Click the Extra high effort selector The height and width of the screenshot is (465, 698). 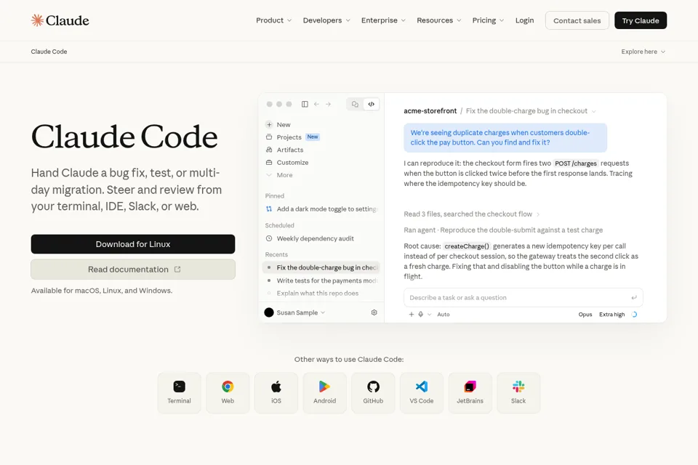(611, 314)
